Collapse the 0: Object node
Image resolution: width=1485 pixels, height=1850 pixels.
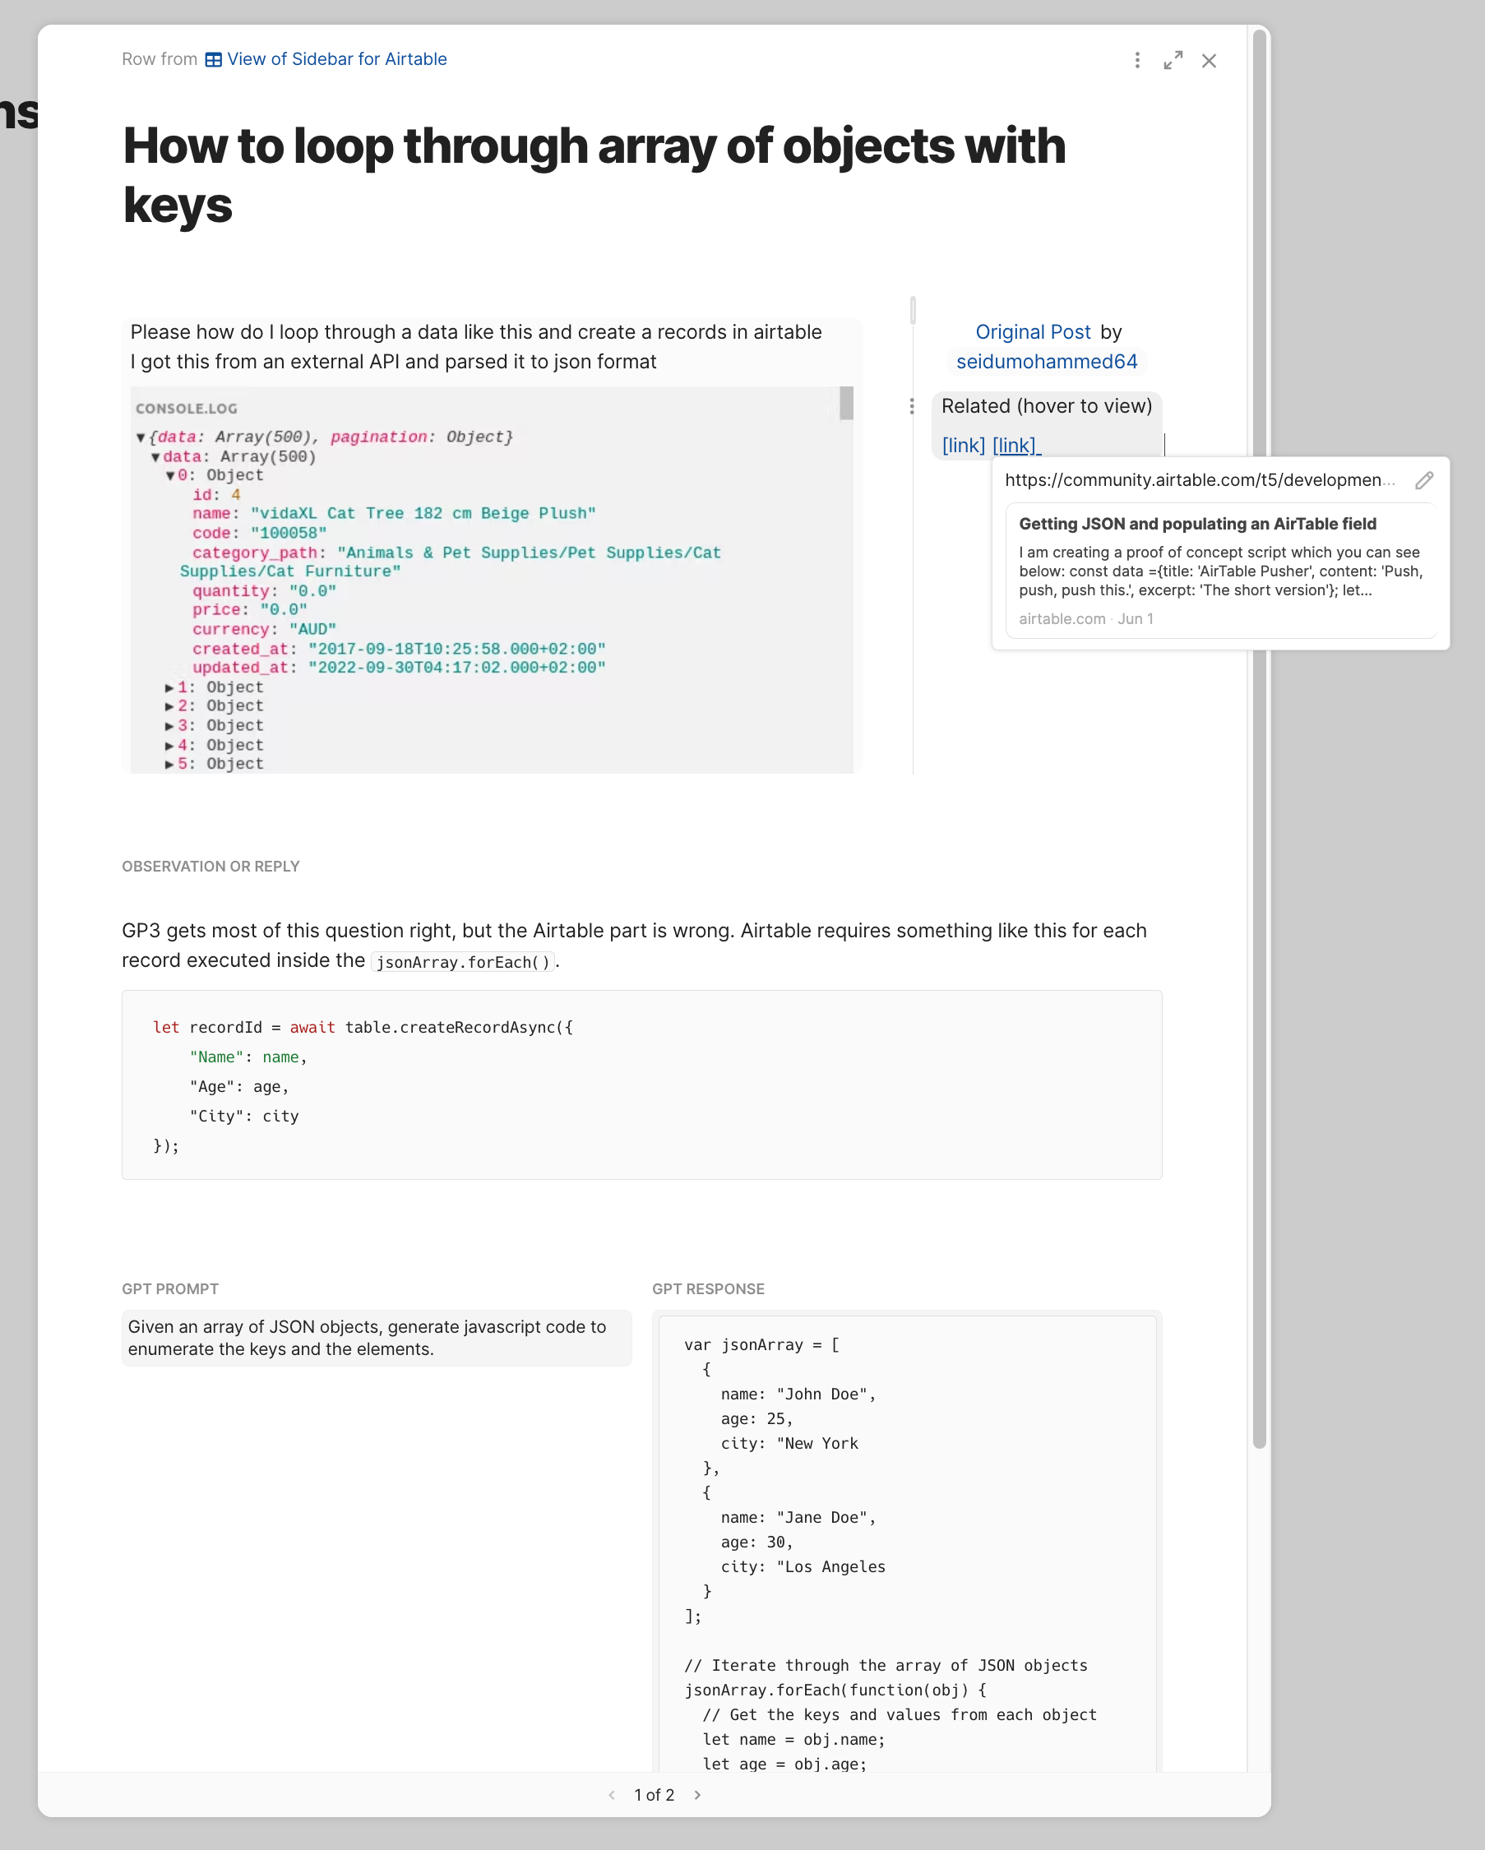click(170, 476)
